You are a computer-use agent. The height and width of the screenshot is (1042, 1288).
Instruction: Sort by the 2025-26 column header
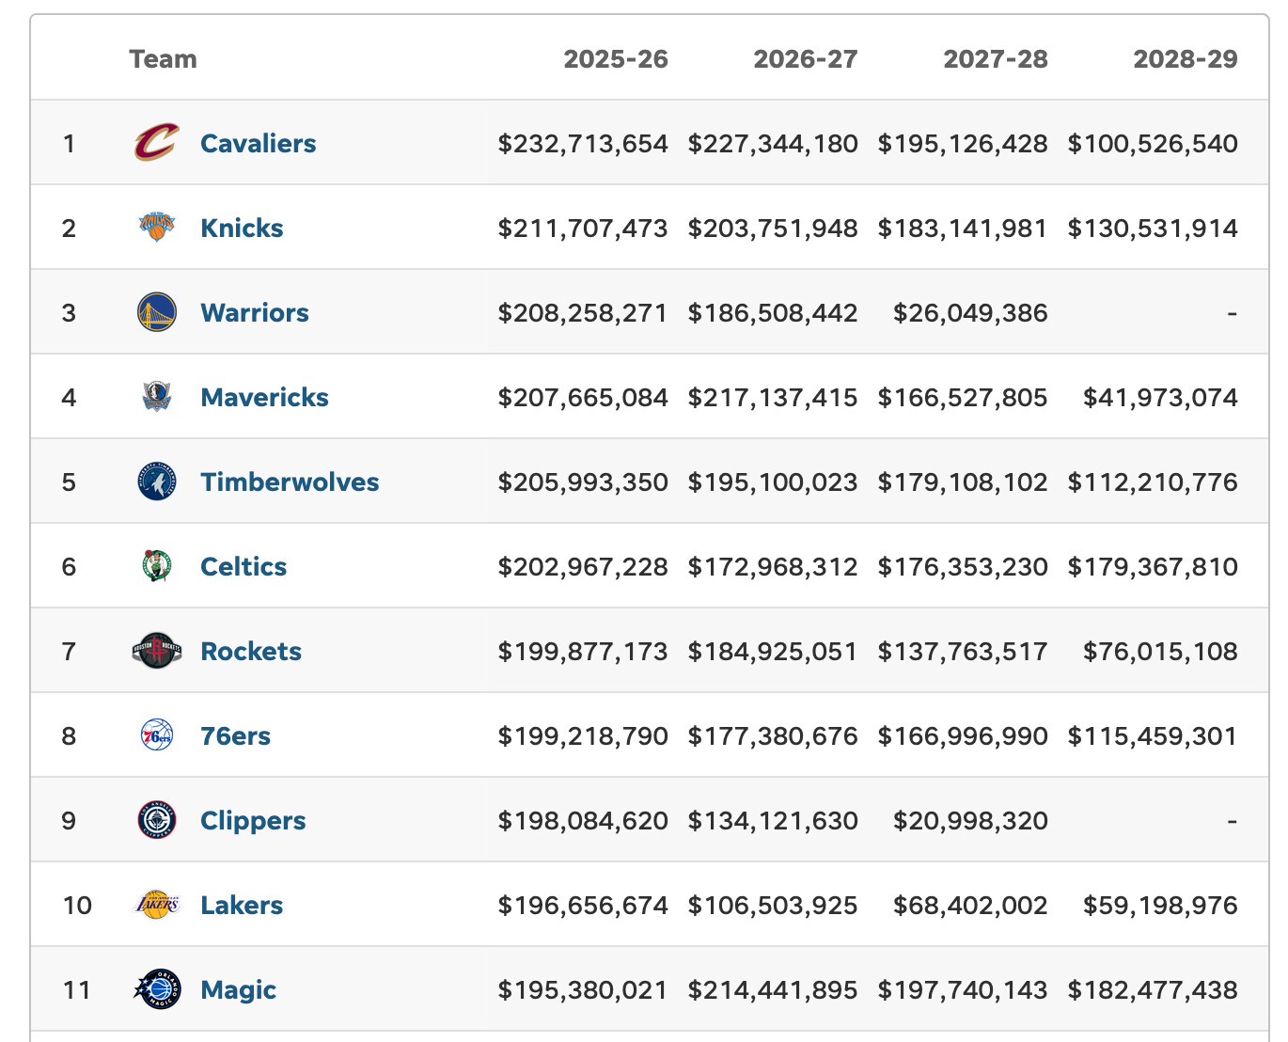point(616,59)
